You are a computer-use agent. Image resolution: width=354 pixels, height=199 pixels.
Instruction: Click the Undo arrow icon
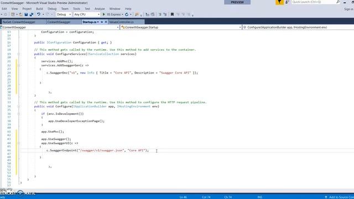tap(39, 14)
